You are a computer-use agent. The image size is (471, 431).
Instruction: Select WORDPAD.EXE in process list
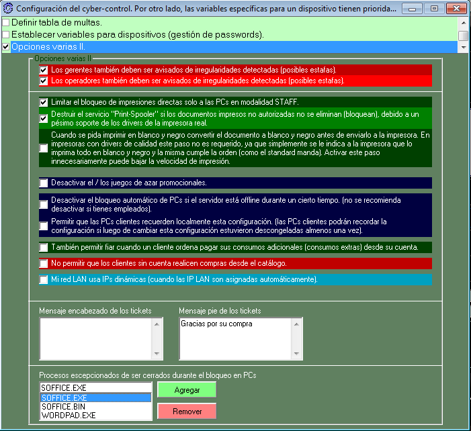[x=95, y=416]
